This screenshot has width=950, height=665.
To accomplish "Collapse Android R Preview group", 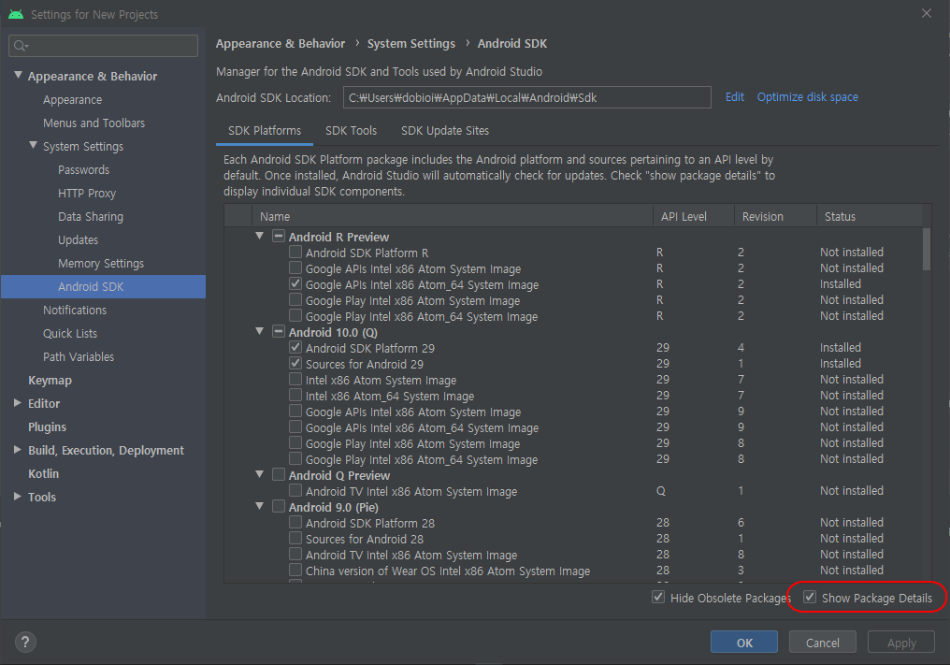I will 259,236.
